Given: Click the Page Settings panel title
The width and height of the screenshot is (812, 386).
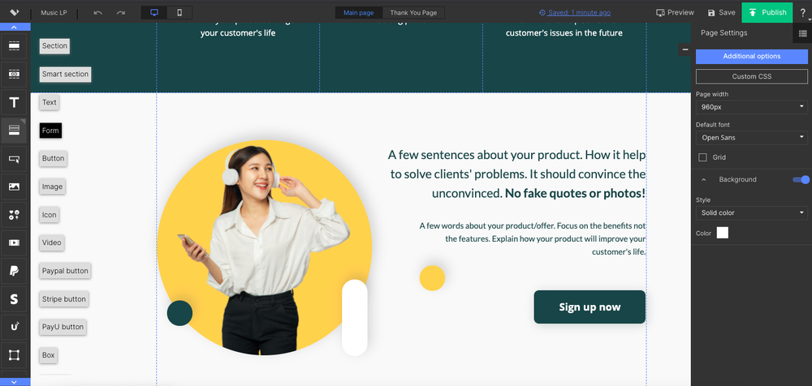Looking at the screenshot, I should [724, 32].
